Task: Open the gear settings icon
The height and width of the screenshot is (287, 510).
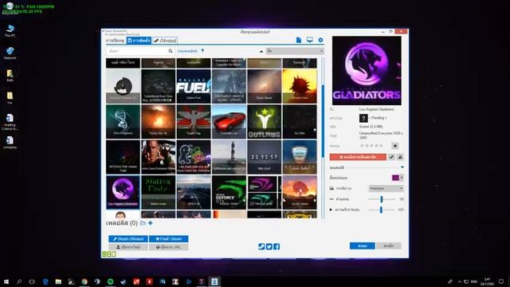Action: point(320,40)
